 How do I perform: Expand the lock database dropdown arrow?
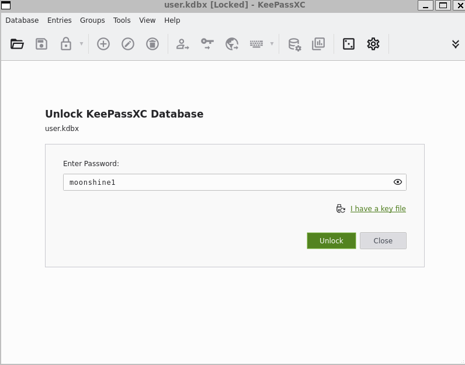pyautogui.click(x=81, y=44)
